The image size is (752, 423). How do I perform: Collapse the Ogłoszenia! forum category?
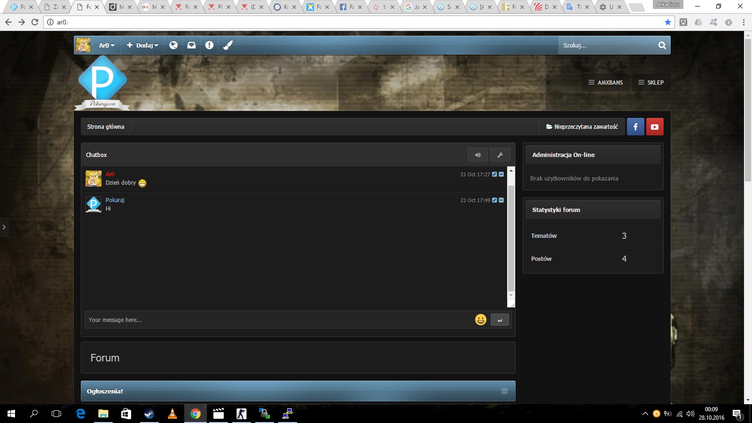[x=504, y=391]
